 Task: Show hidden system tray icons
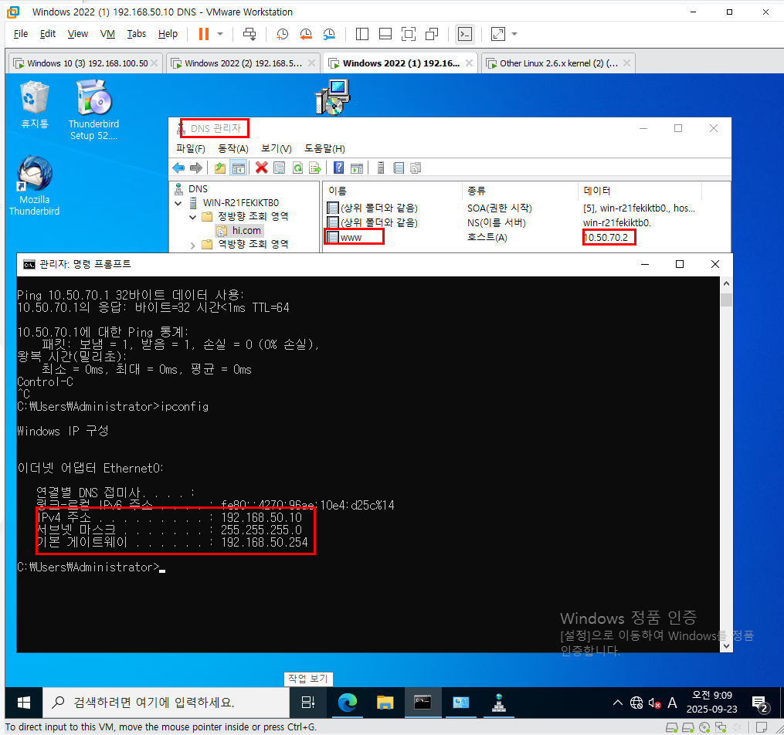617,703
